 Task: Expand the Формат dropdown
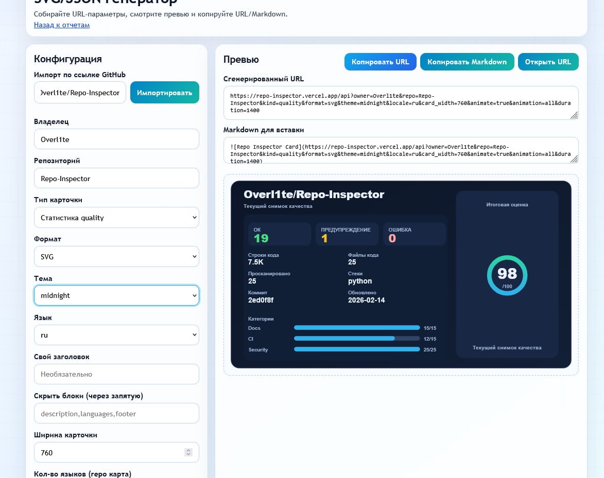coord(116,256)
